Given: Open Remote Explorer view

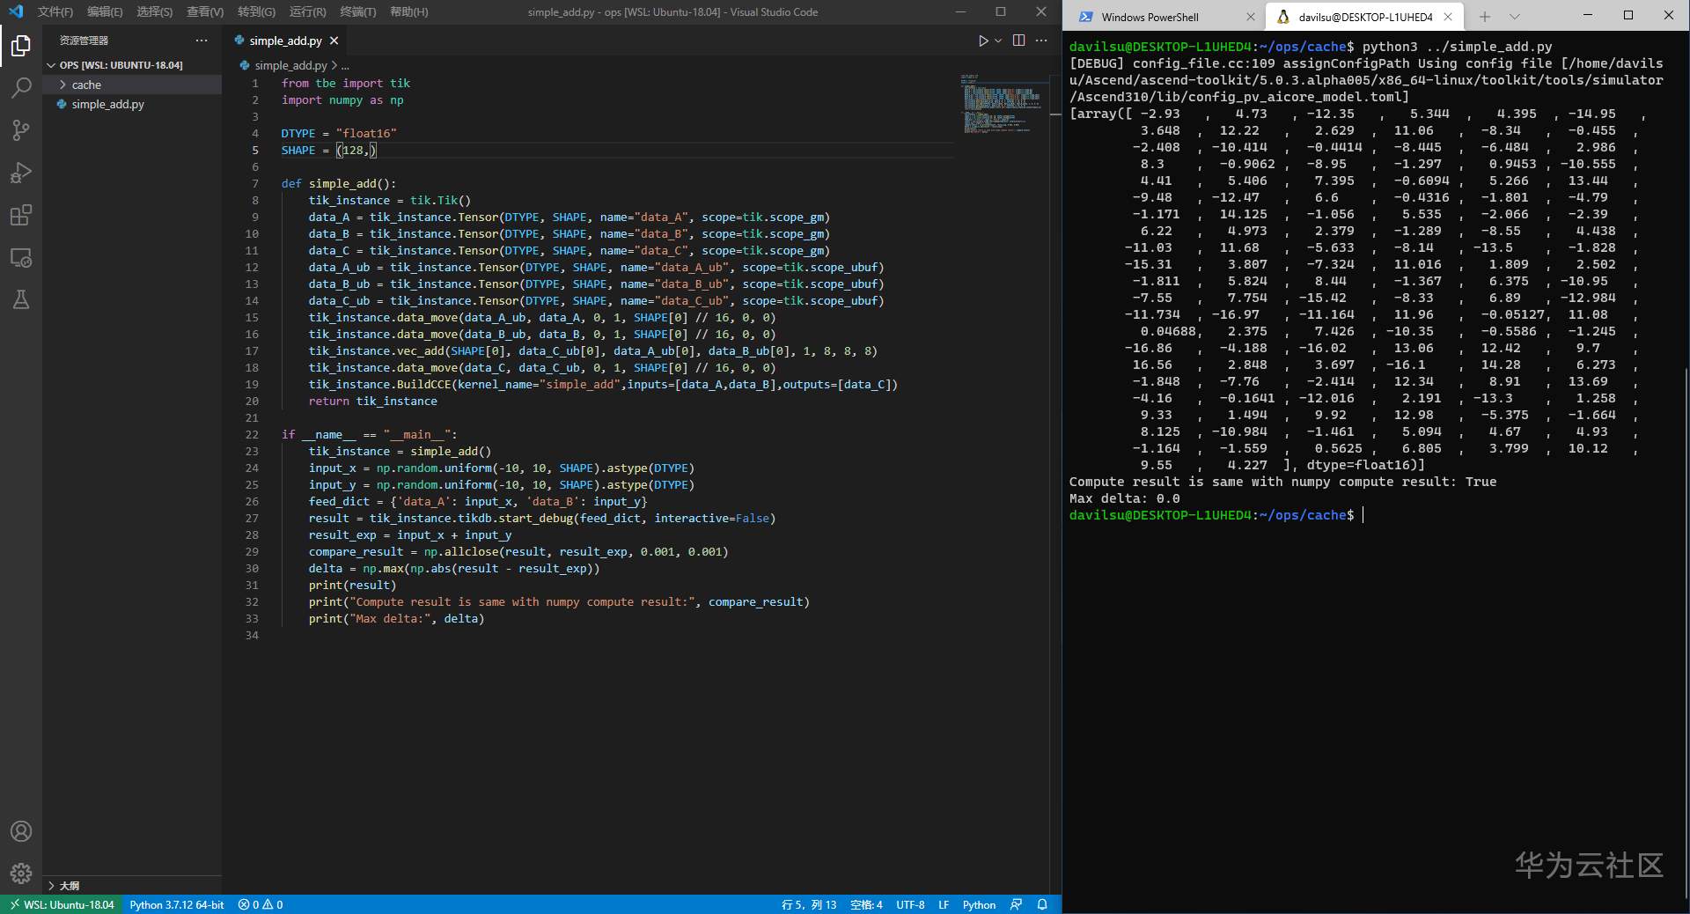Looking at the screenshot, I should [x=21, y=258].
